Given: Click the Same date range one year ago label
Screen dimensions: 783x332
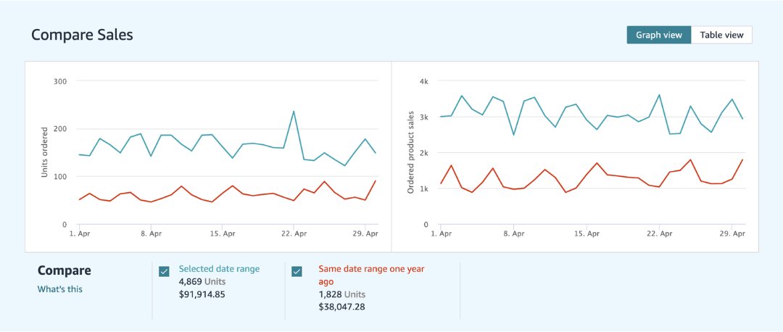Looking at the screenshot, I should click(x=371, y=275).
